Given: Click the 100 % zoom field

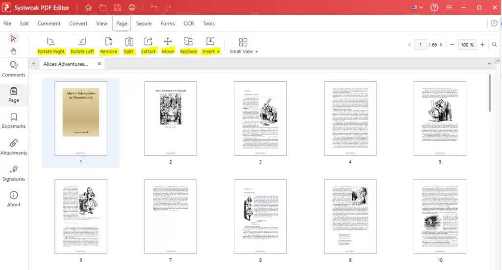Looking at the screenshot, I should pyautogui.click(x=467, y=45).
